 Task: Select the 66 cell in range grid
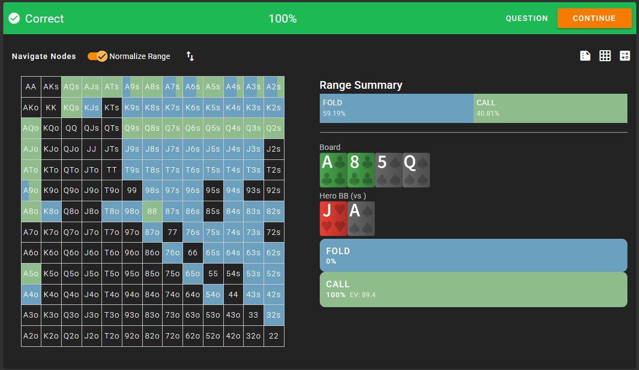coord(193,253)
